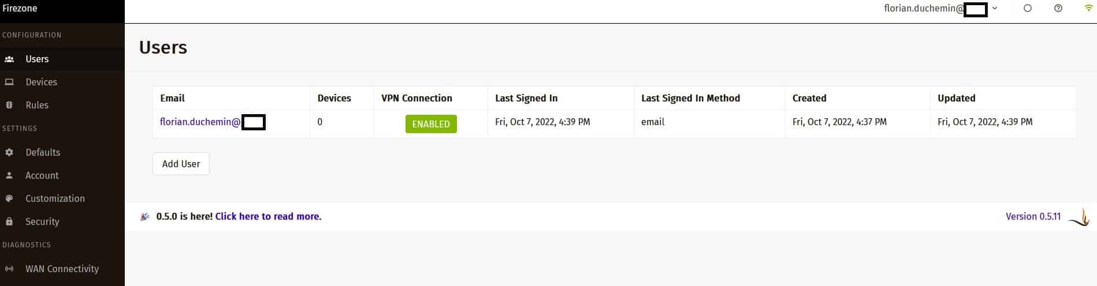Click the Users people icon in sidebar
This screenshot has width=1097, height=286.
pyautogui.click(x=9, y=59)
